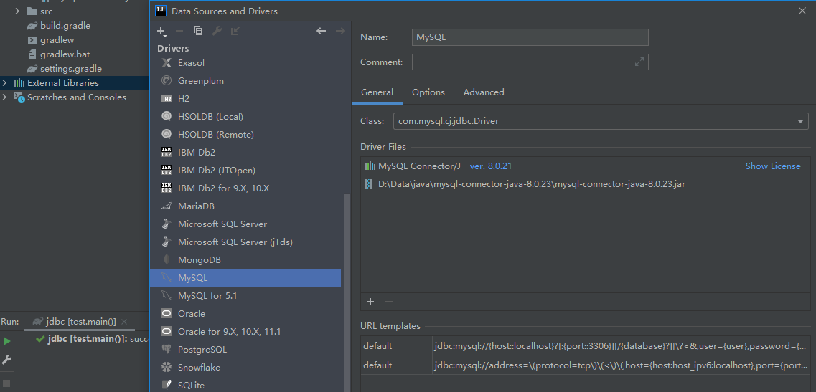Click the stop square in Run panel
Viewport: 816px width, 392px height.
[6, 383]
